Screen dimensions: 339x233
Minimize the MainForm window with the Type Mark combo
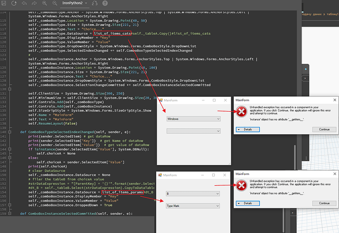click(x=202, y=175)
